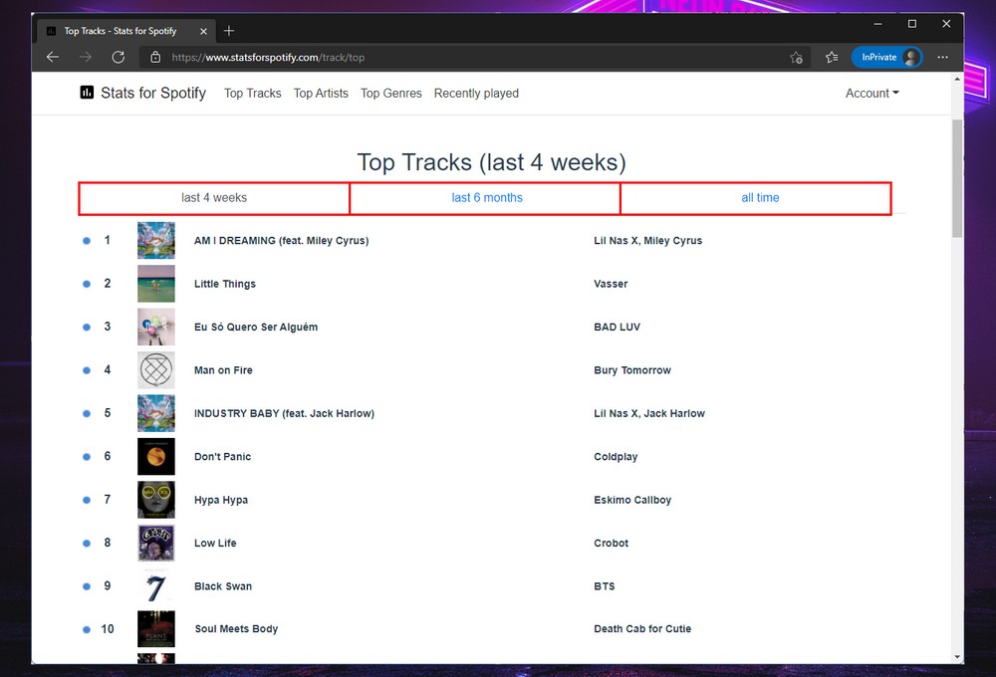This screenshot has width=996, height=677.
Task: Click track title Eu Só Quero Ser Alguém
Action: click(256, 328)
